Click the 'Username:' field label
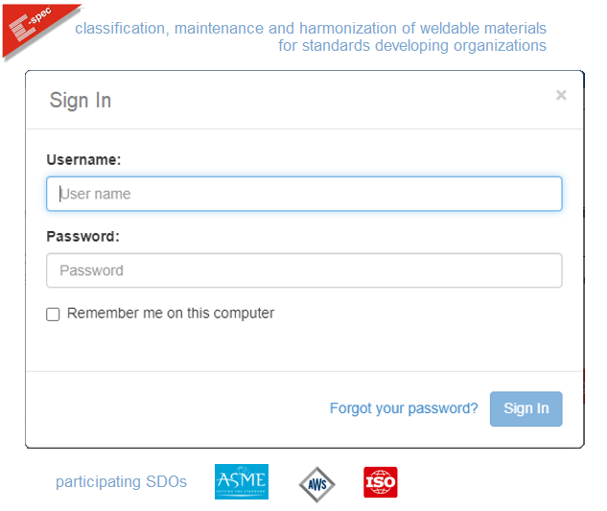 click(x=83, y=160)
